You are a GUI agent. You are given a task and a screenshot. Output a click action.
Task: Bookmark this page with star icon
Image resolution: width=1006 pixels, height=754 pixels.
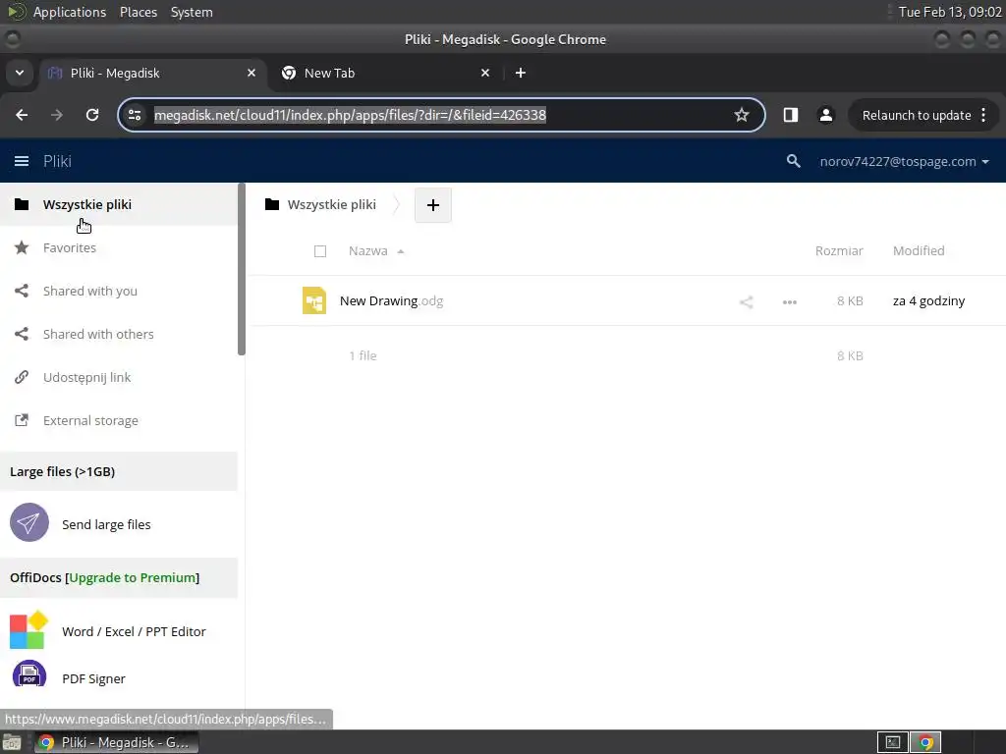tap(741, 115)
